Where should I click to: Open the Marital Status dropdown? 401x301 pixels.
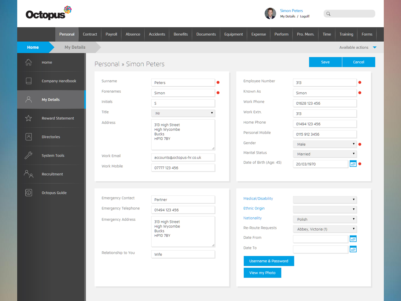[325, 154]
